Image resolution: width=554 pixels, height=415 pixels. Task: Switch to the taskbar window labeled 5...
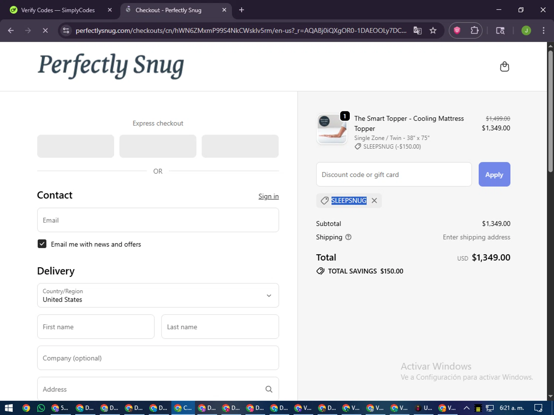[60, 408]
